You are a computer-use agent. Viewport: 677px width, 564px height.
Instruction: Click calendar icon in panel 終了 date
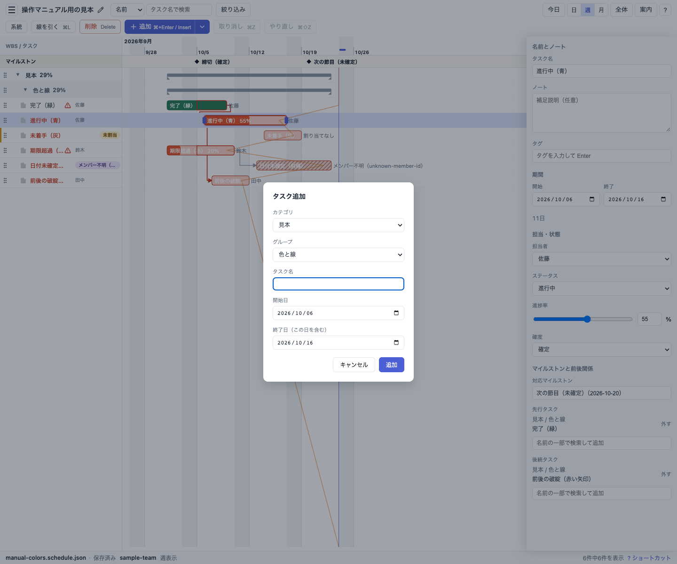(663, 199)
